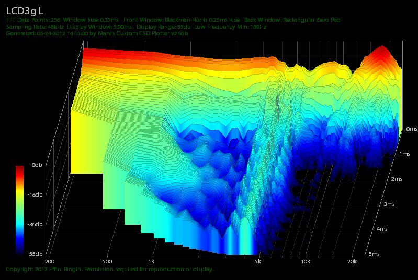Screen dimensions: 418x280
Task: Click the 500 frequency axis label
Action: 107,262
